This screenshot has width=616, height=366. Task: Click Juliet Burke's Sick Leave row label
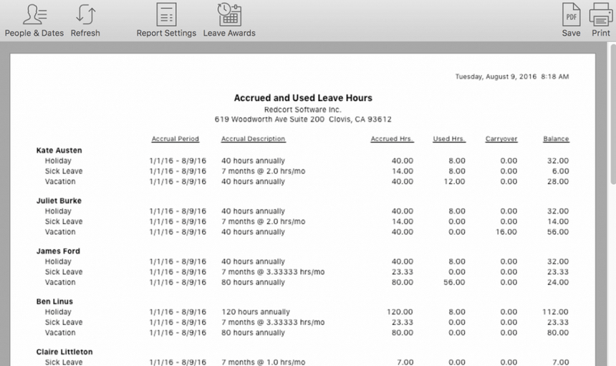tap(64, 221)
